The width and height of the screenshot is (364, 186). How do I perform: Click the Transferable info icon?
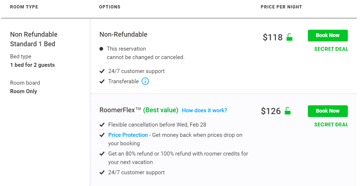[145, 81]
